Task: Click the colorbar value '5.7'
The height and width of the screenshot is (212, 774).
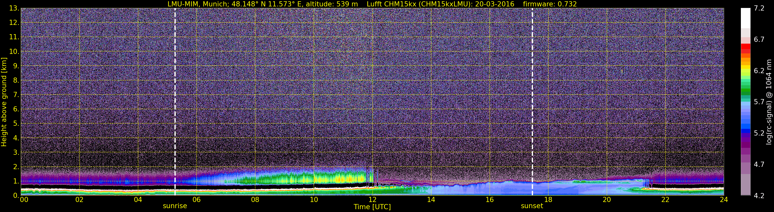Action: click(x=759, y=102)
